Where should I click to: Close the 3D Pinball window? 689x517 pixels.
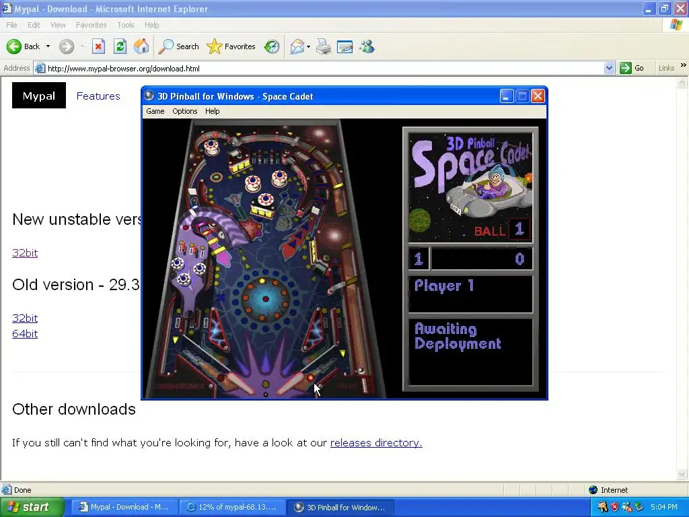(x=538, y=96)
